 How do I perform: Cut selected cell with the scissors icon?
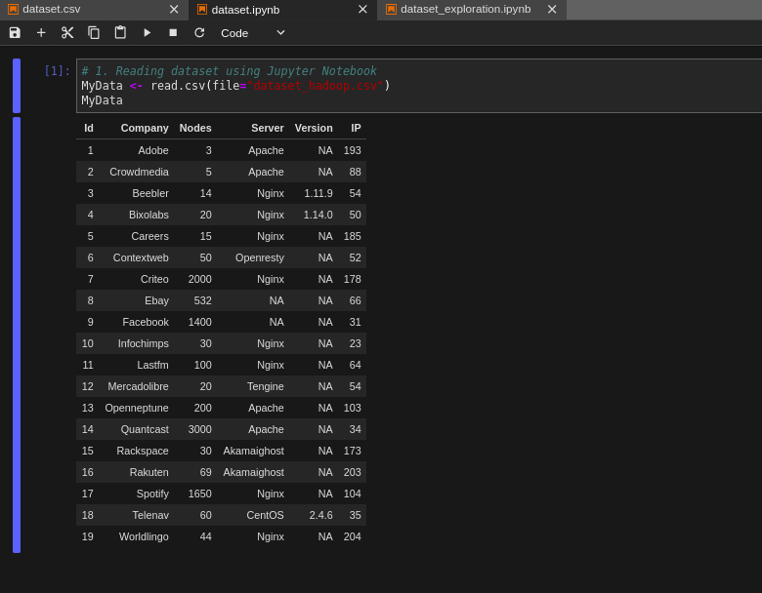(x=67, y=32)
